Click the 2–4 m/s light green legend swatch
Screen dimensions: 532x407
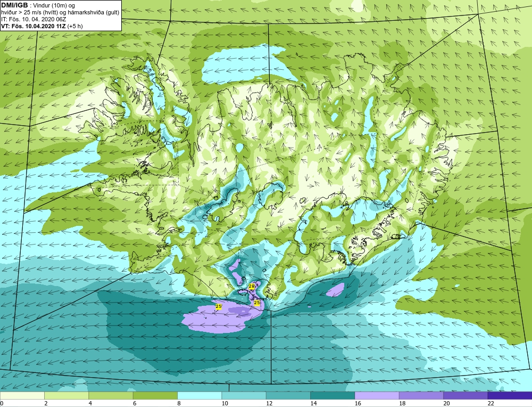(66, 395)
